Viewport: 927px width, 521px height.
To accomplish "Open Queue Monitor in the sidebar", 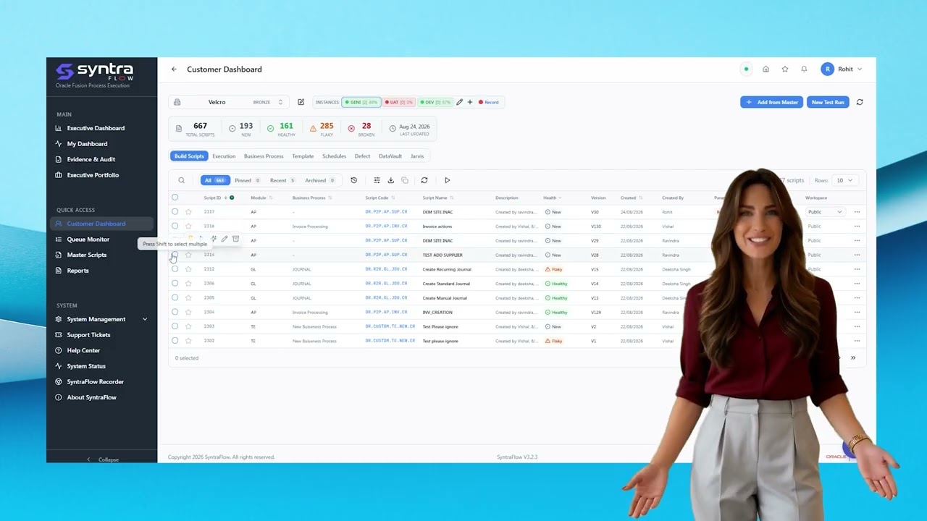I will click(x=88, y=240).
